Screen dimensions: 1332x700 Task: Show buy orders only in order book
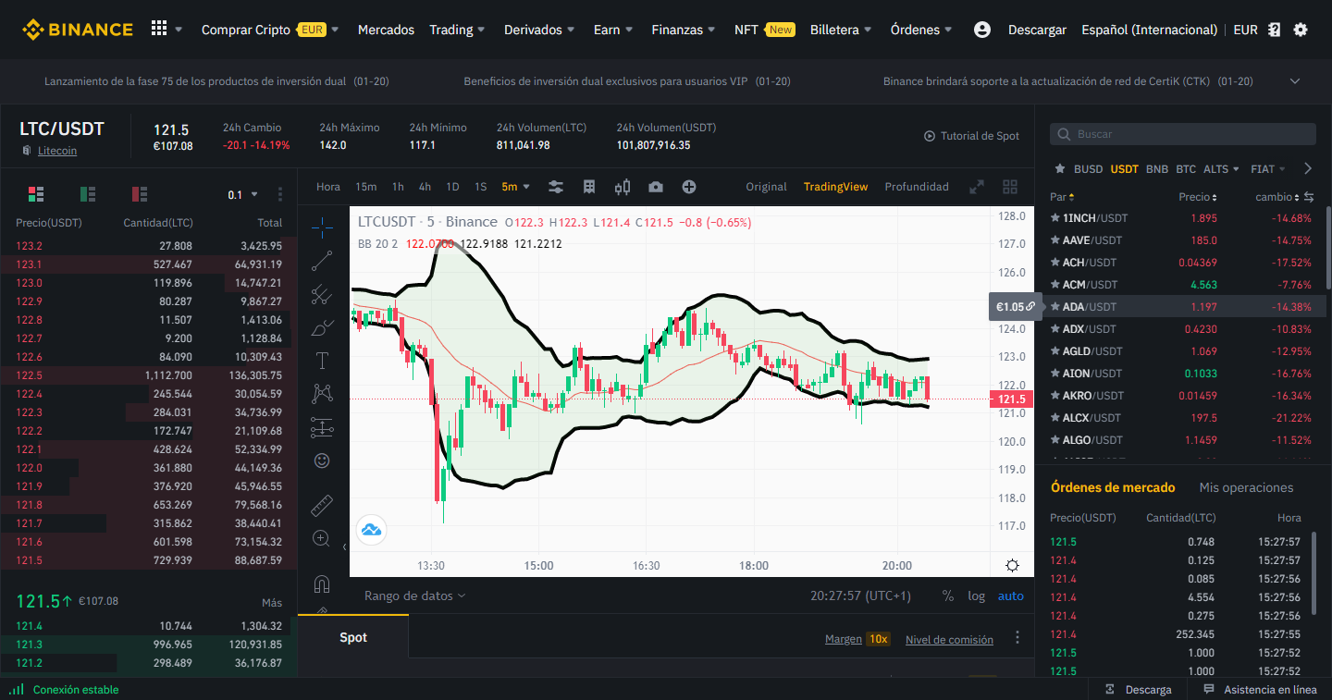click(x=88, y=194)
